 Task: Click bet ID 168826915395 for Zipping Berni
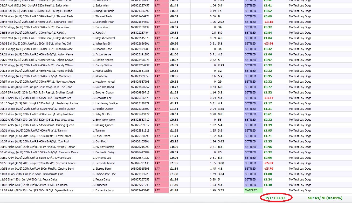click(x=140, y=169)
